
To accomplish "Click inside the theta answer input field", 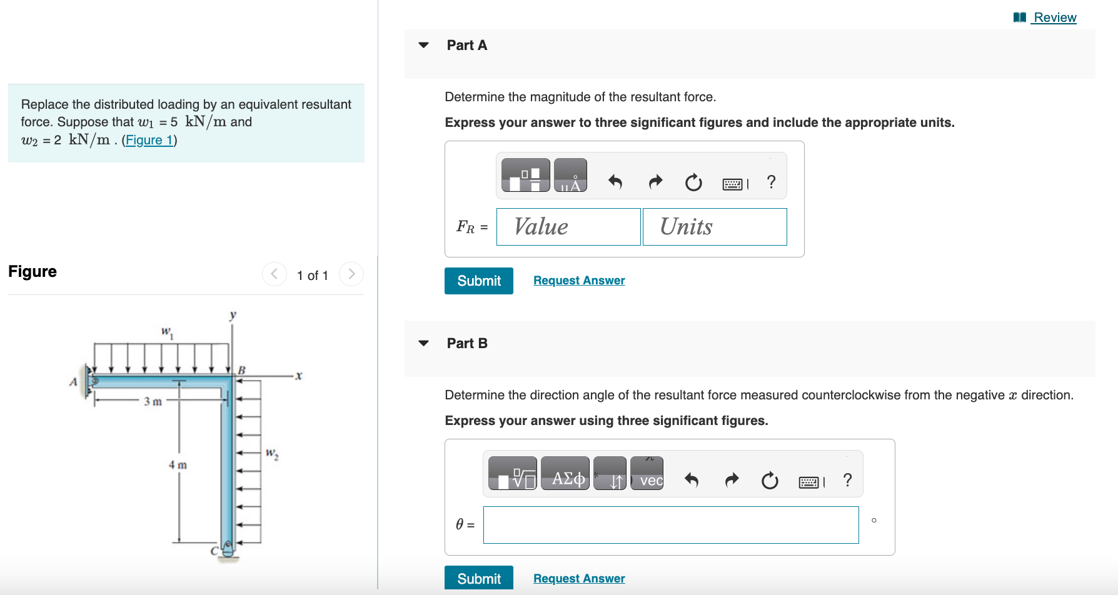I will (x=671, y=525).
